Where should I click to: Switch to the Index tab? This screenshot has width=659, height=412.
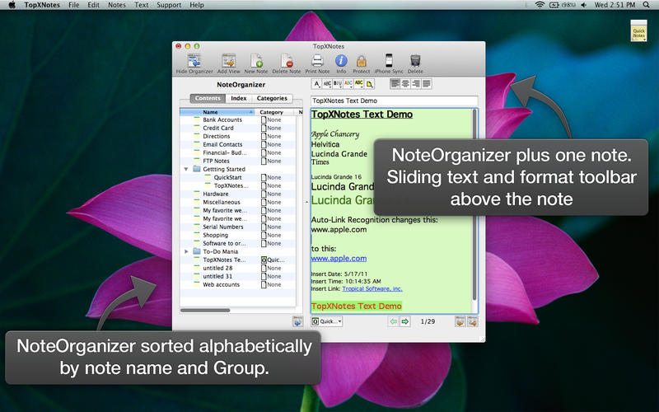[238, 98]
